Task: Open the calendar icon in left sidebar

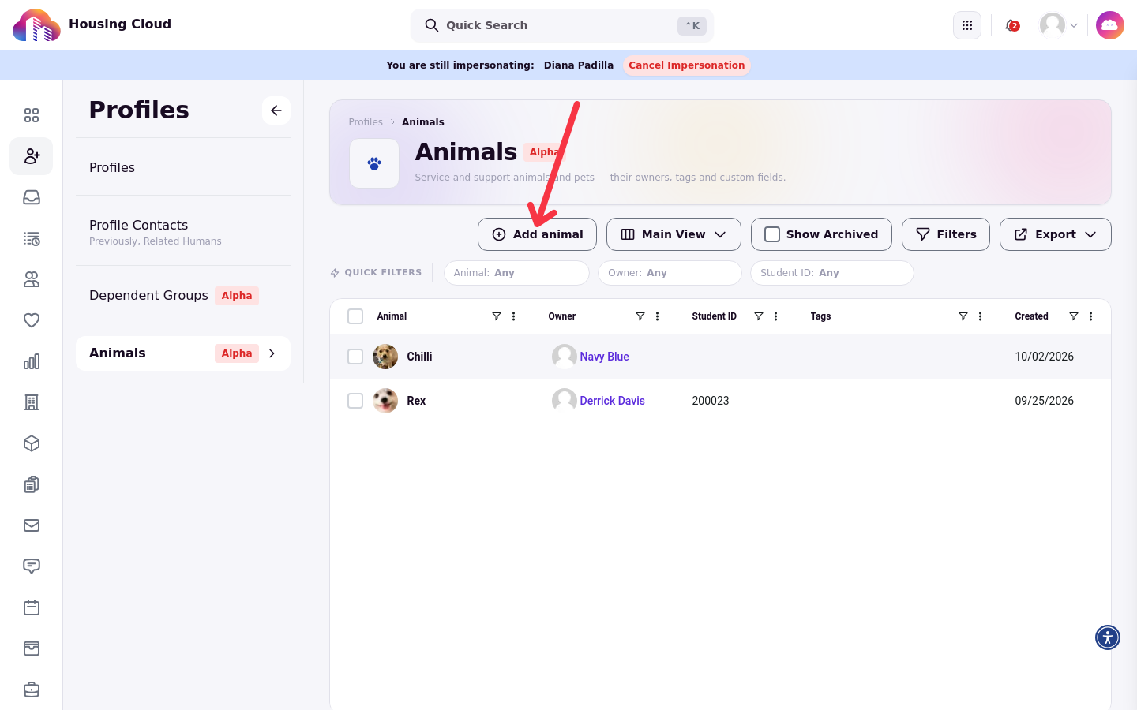Action: pos(32,607)
